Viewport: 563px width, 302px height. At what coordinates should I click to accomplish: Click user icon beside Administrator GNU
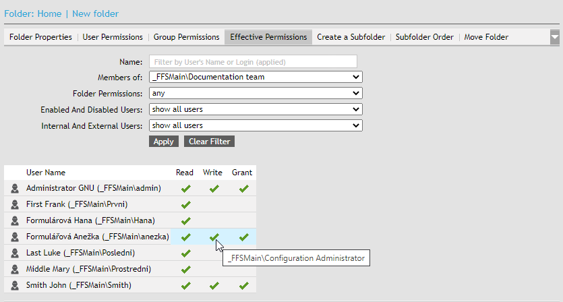tap(15, 189)
